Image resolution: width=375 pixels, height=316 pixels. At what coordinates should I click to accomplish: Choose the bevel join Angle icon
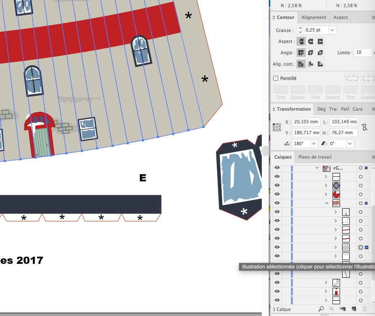(x=320, y=53)
